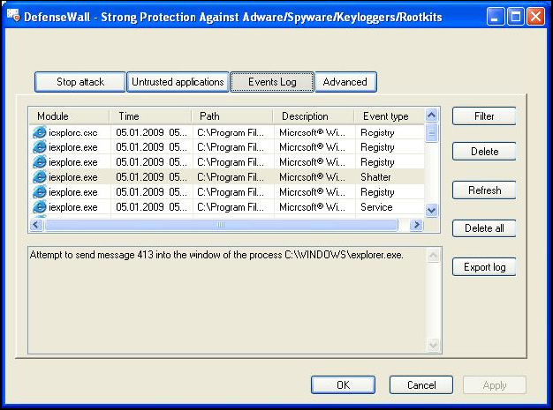
Task: Click the DefenseWall title bar icon
Action: (13, 16)
